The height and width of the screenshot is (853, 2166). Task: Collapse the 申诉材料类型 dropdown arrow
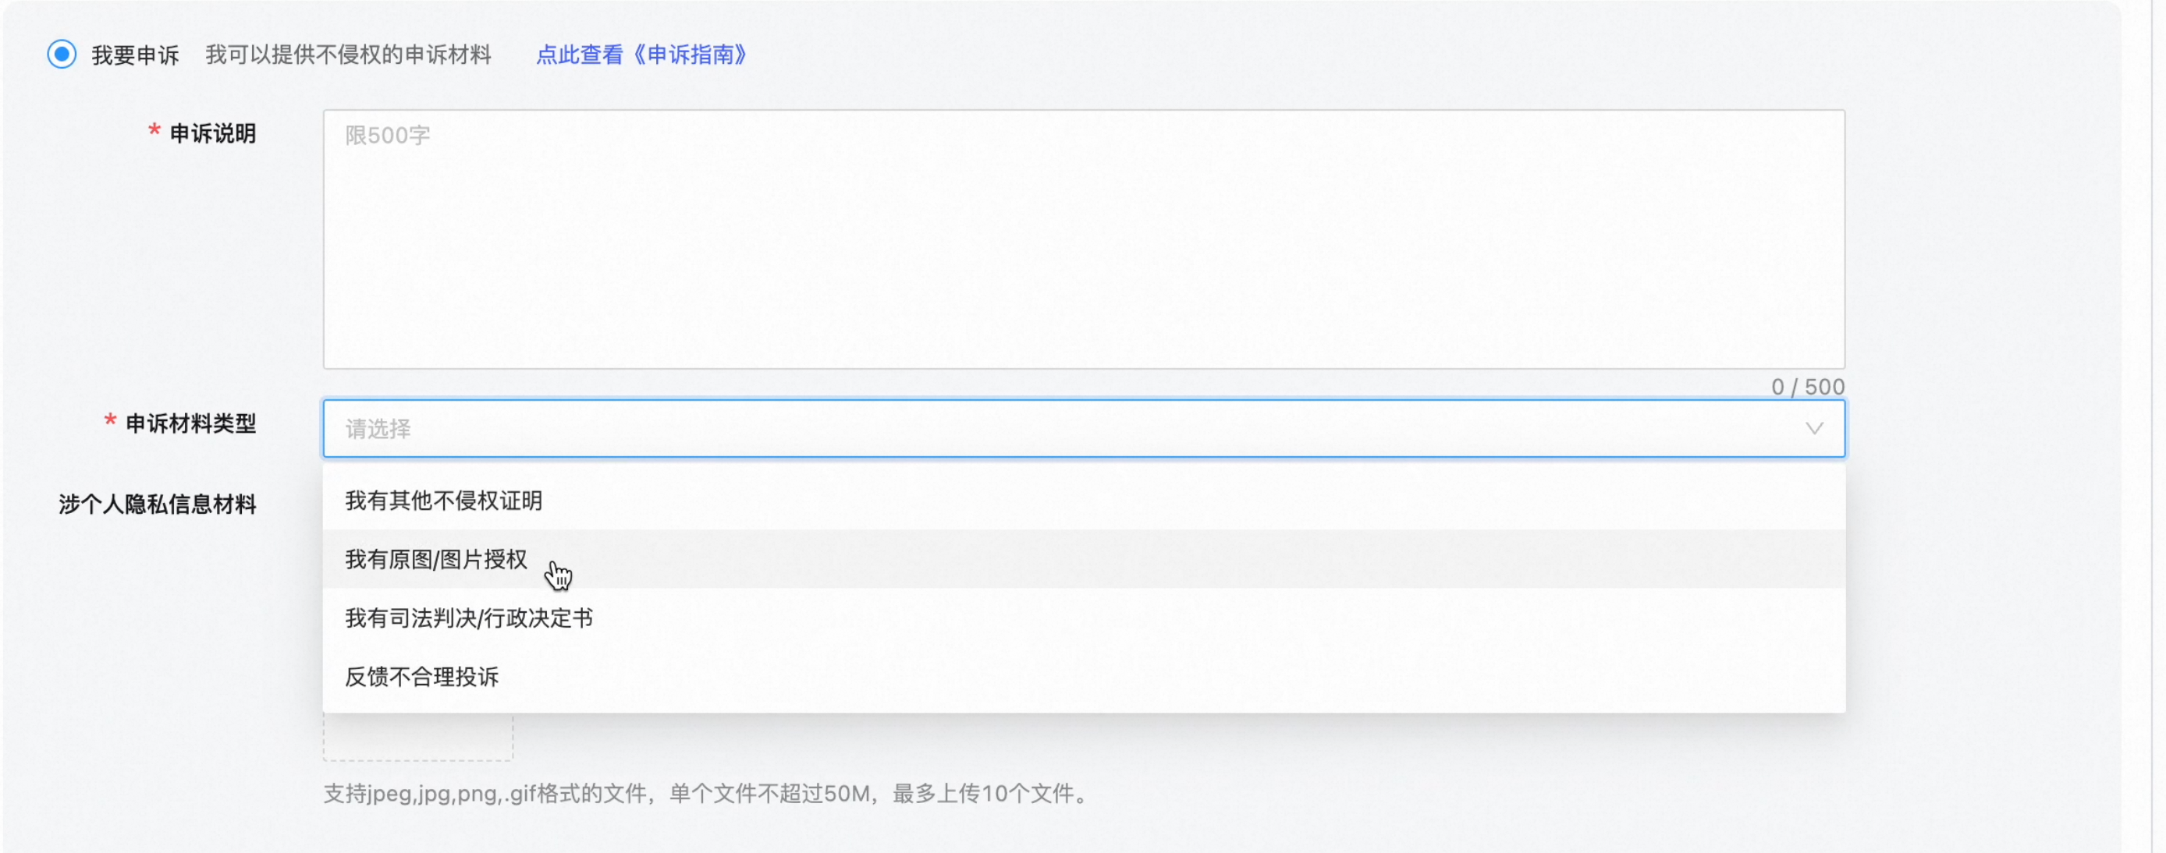point(1813,429)
